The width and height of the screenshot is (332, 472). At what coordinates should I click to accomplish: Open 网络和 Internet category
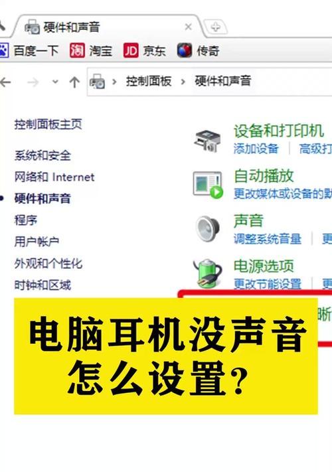pos(54,177)
